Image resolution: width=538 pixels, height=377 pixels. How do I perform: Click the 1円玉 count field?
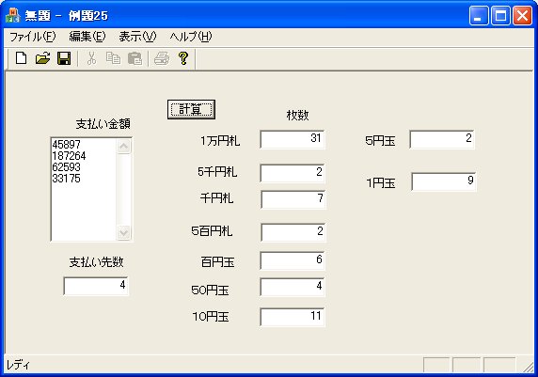click(x=444, y=181)
